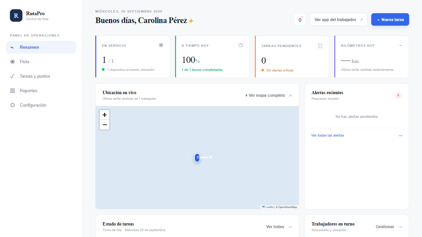Select the Camión 12 map marker

pyautogui.click(x=197, y=158)
